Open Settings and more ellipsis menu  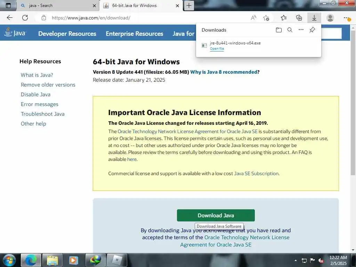(x=347, y=18)
